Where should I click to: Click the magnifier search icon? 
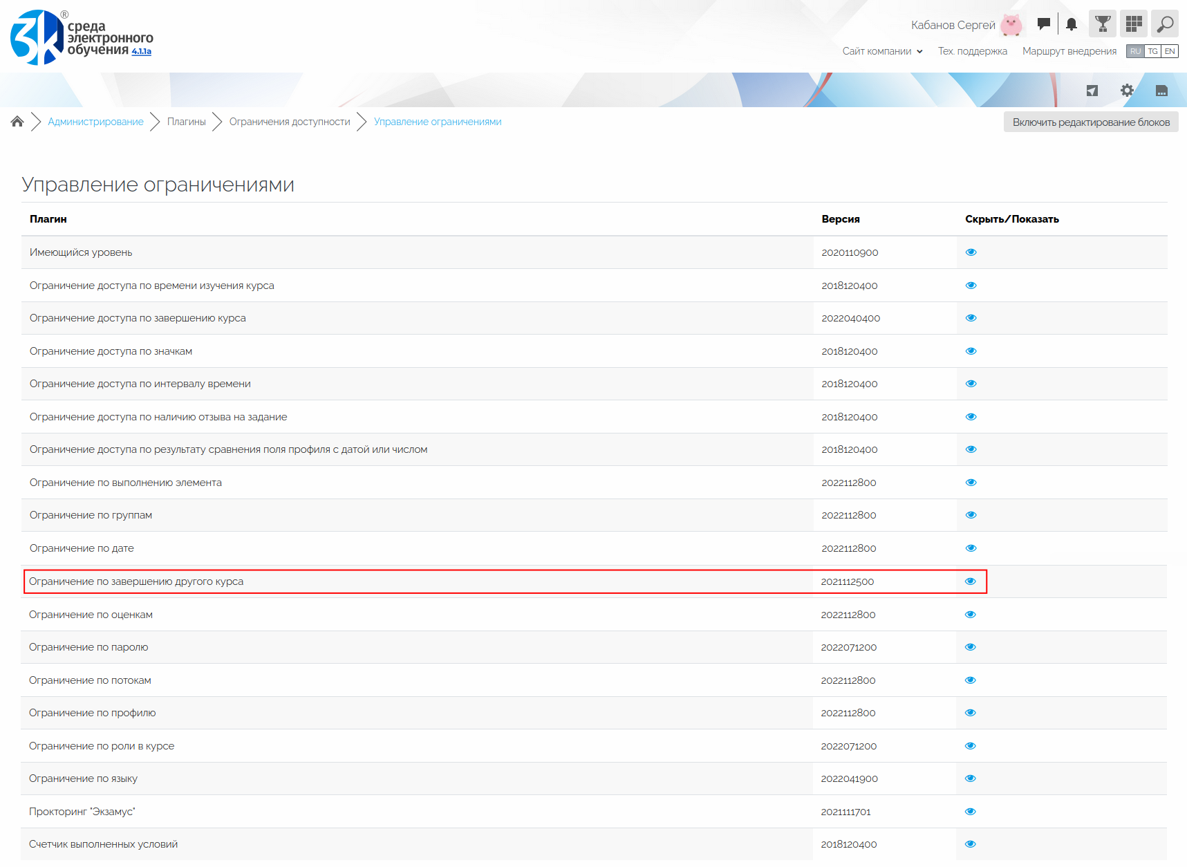pyautogui.click(x=1165, y=24)
